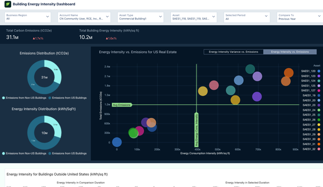This screenshot has height=187, width=323.
Task: Click the 'Energy Intensity in Selected Duration' label
Action: 247,183
